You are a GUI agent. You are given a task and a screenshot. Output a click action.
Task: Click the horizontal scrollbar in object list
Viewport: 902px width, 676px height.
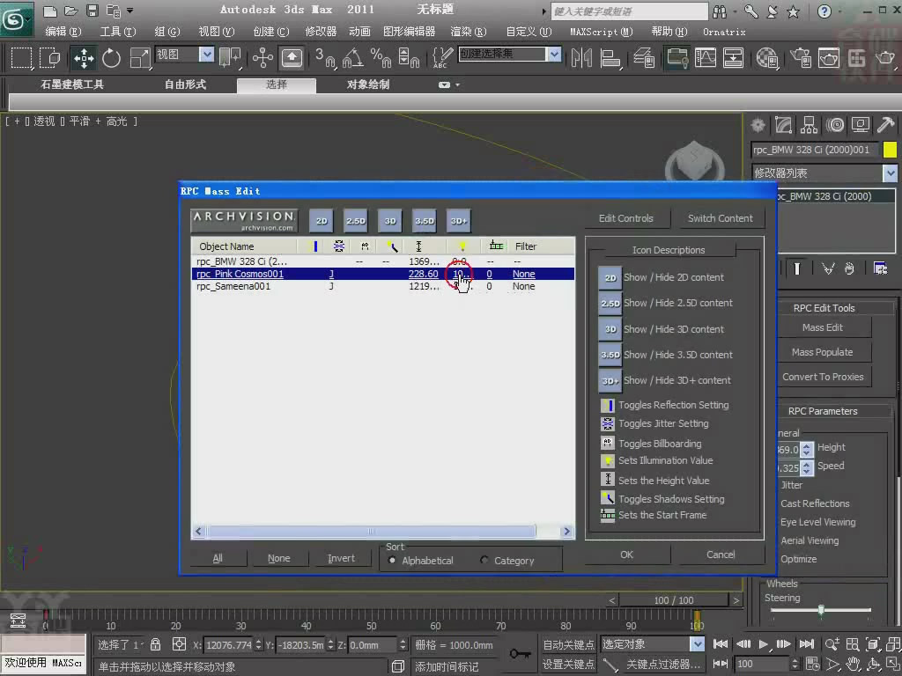[x=371, y=531]
